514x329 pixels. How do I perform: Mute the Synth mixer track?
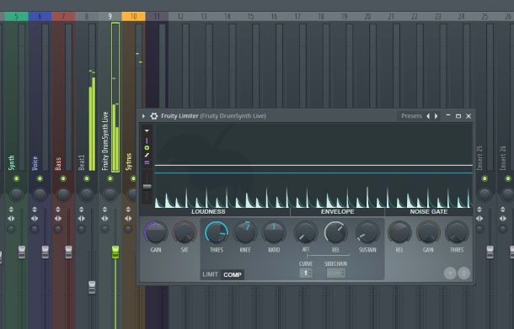click(16, 178)
